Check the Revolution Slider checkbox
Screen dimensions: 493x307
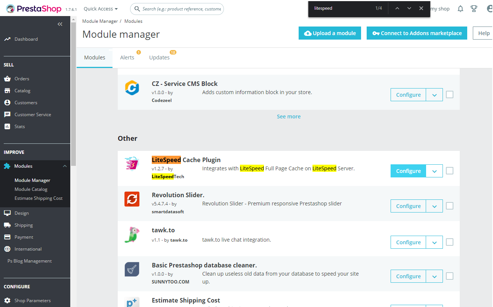[450, 206]
